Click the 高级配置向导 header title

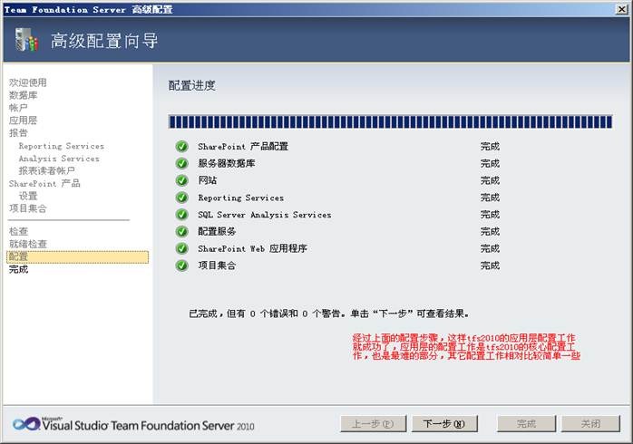[x=104, y=41]
